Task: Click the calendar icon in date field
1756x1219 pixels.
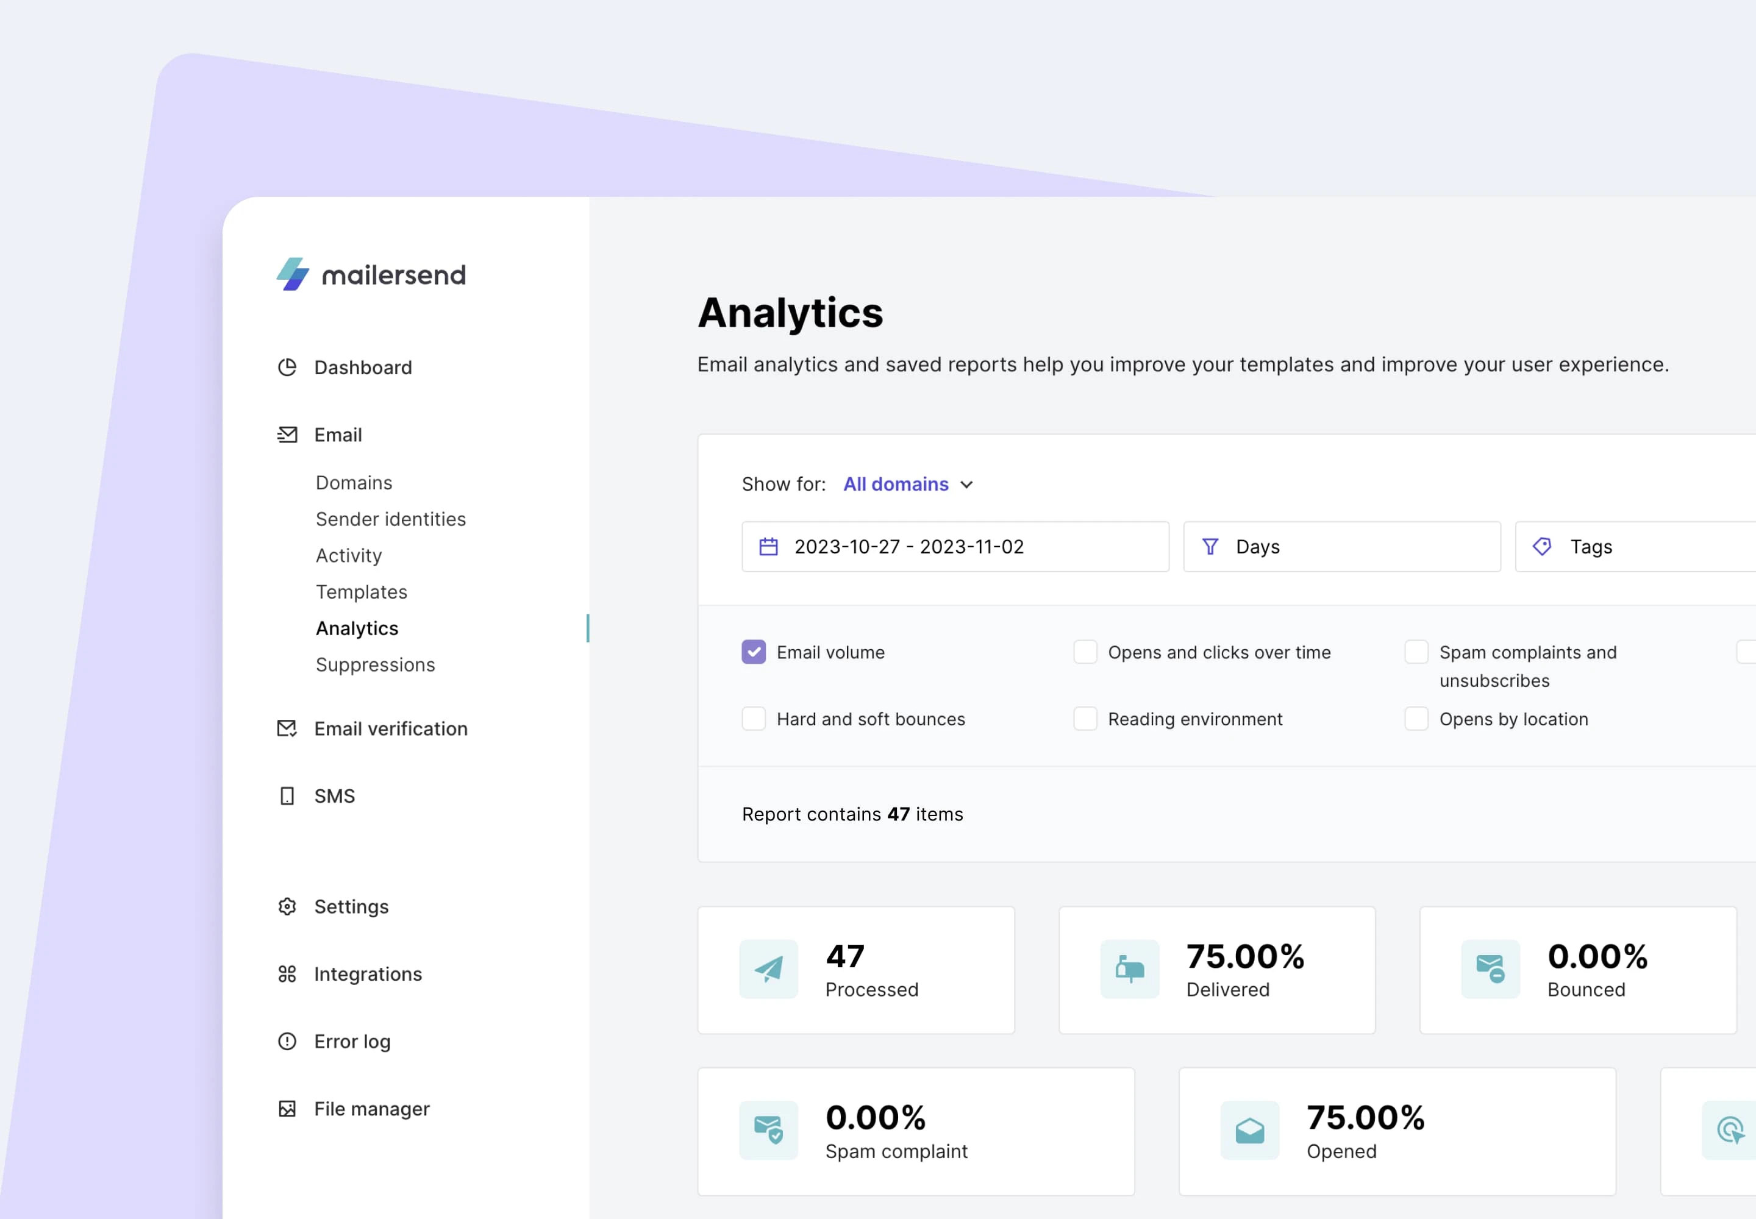Action: 769,547
